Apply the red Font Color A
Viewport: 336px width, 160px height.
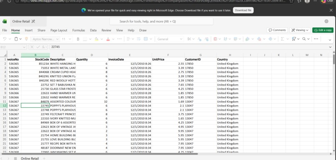108,39
